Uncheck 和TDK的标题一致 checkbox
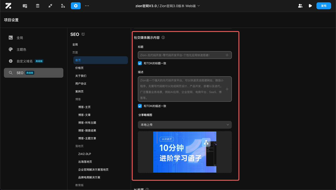 coord(140,63)
